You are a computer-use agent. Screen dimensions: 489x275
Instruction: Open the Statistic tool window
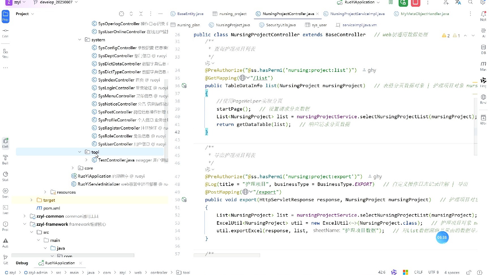click(5, 176)
